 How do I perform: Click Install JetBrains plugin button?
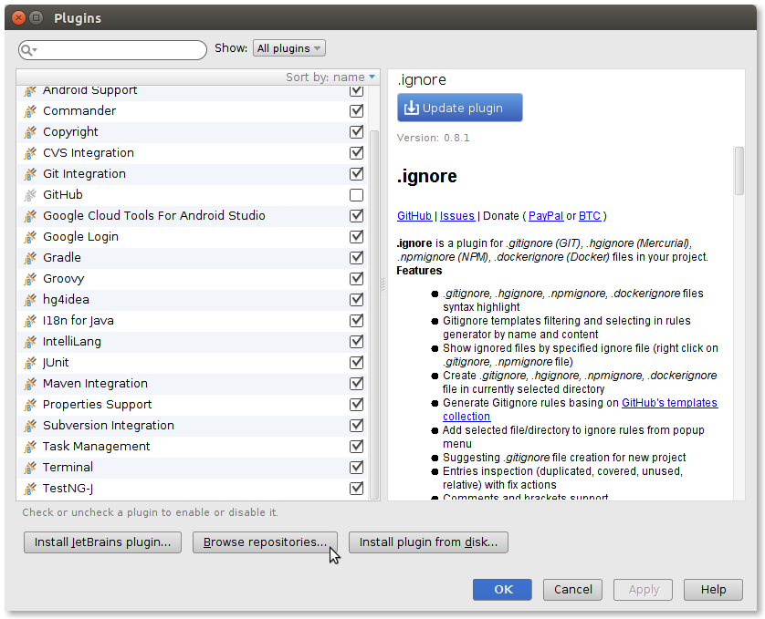pyautogui.click(x=102, y=542)
